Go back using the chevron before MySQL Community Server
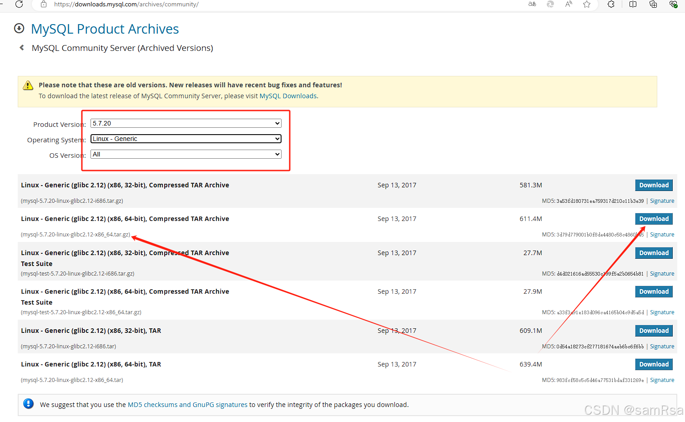Image resolution: width=685 pixels, height=422 pixels. pos(21,47)
